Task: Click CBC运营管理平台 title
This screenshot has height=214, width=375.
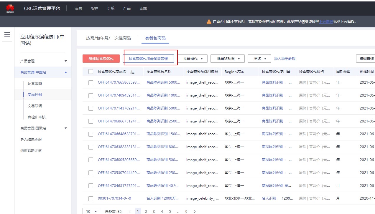Action: coord(42,9)
